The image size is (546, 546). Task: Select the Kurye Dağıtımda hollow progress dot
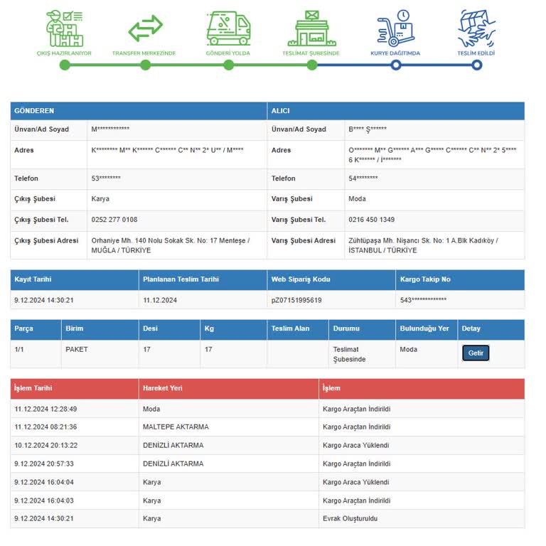click(x=396, y=65)
